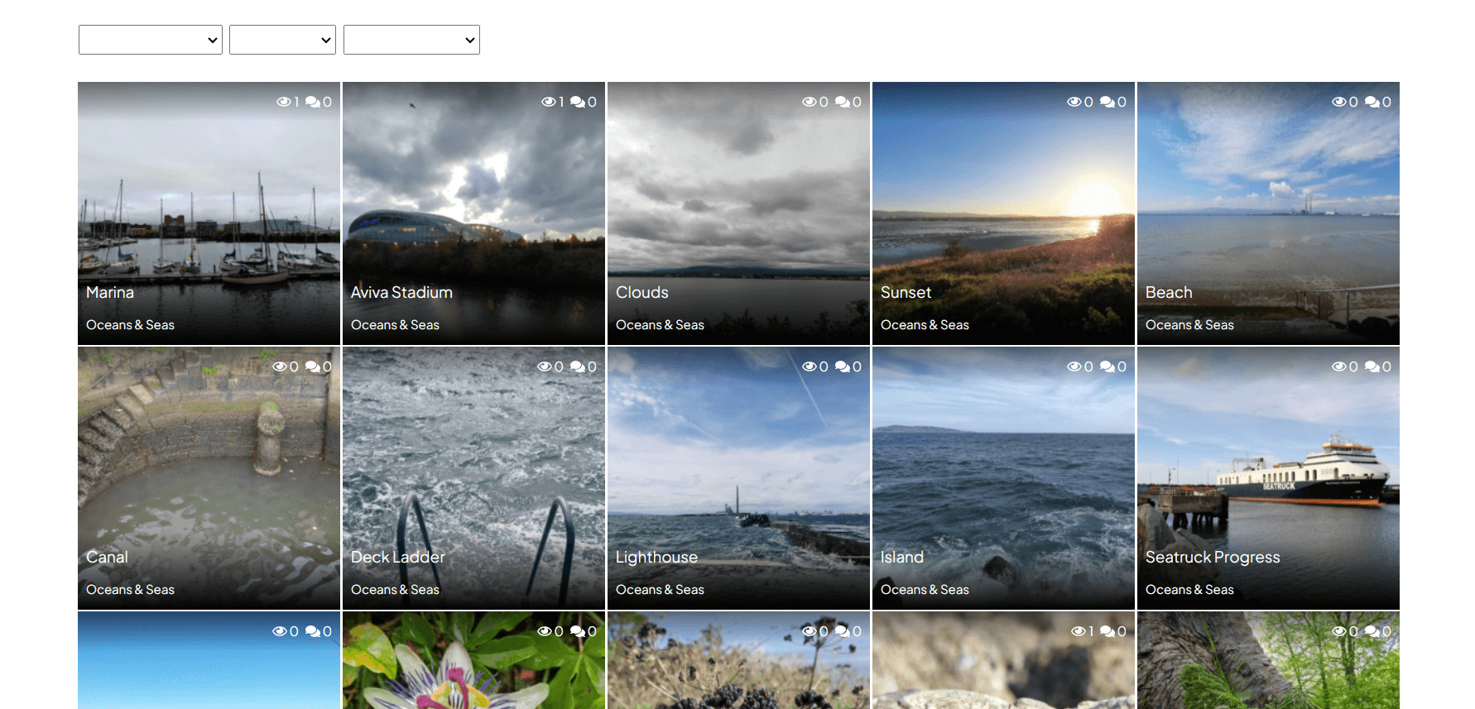Open the Beach photo title

[1169, 292]
